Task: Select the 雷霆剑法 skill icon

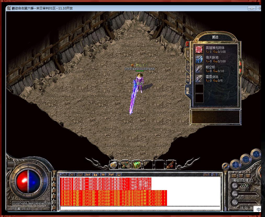Action: coord(199,79)
